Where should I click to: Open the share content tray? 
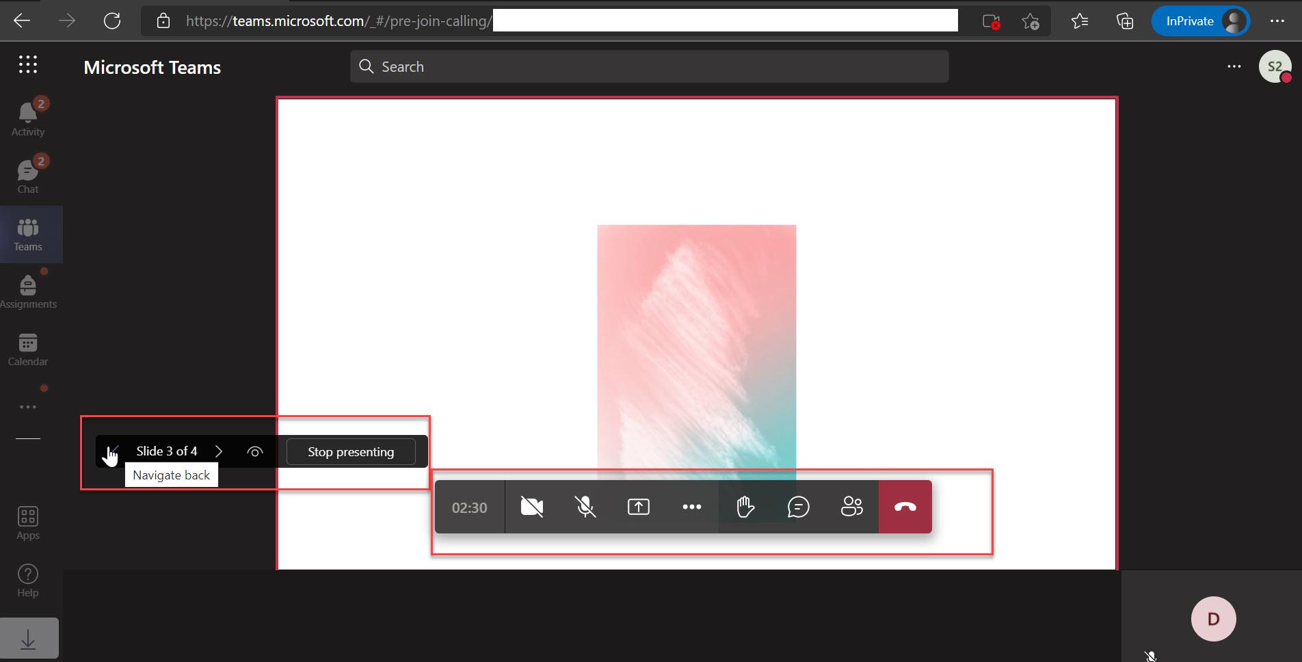point(637,507)
